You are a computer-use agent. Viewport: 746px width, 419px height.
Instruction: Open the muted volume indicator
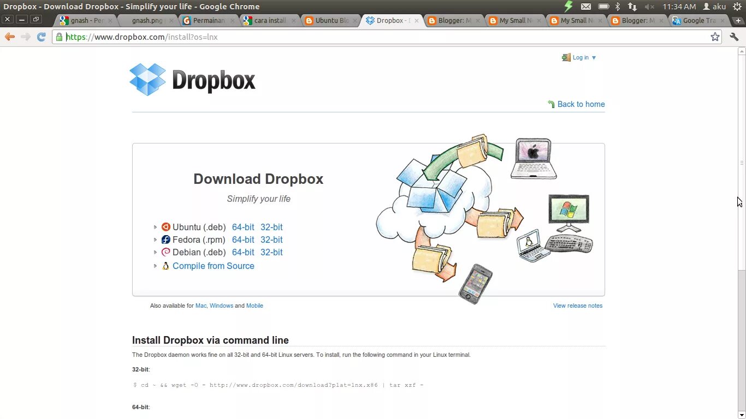pyautogui.click(x=649, y=7)
